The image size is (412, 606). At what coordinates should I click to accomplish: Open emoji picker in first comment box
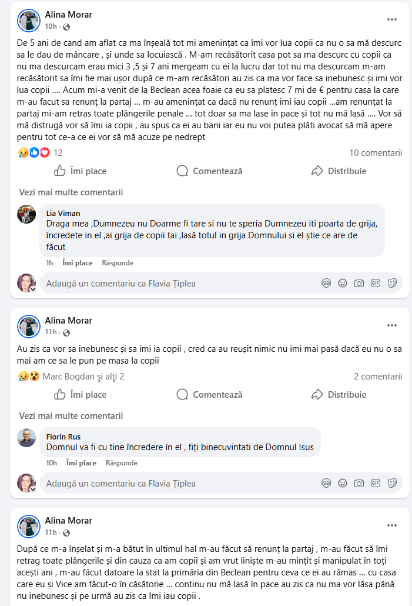click(x=343, y=283)
